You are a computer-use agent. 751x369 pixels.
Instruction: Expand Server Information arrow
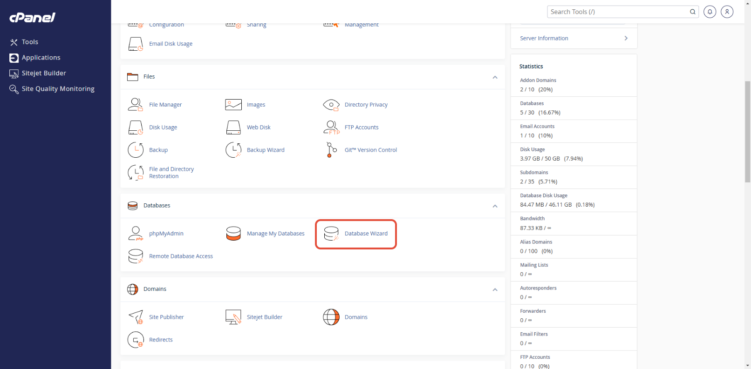(626, 38)
